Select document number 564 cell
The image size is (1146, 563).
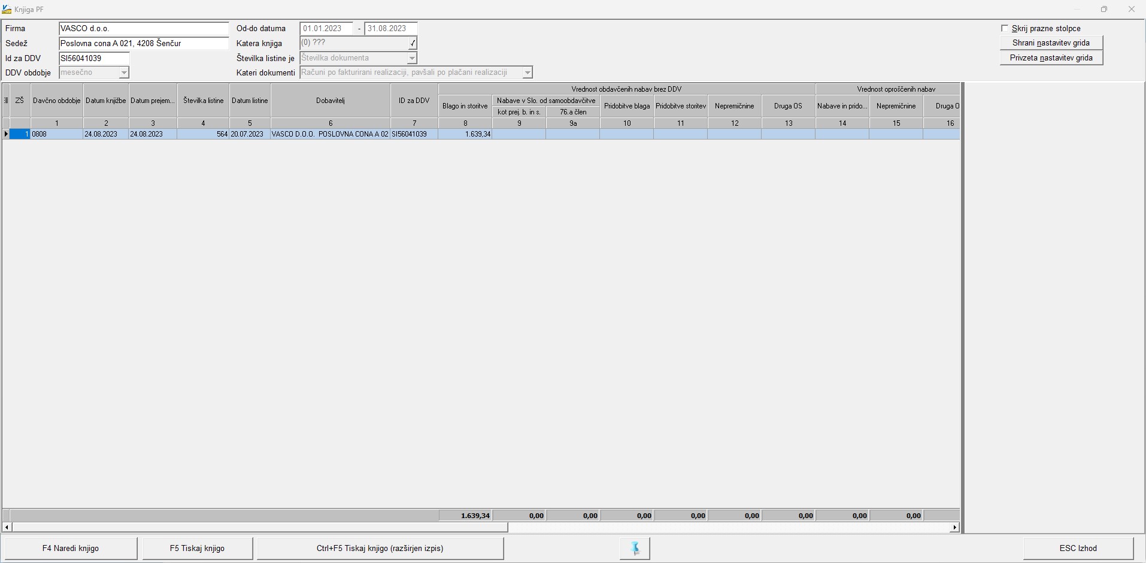point(204,134)
